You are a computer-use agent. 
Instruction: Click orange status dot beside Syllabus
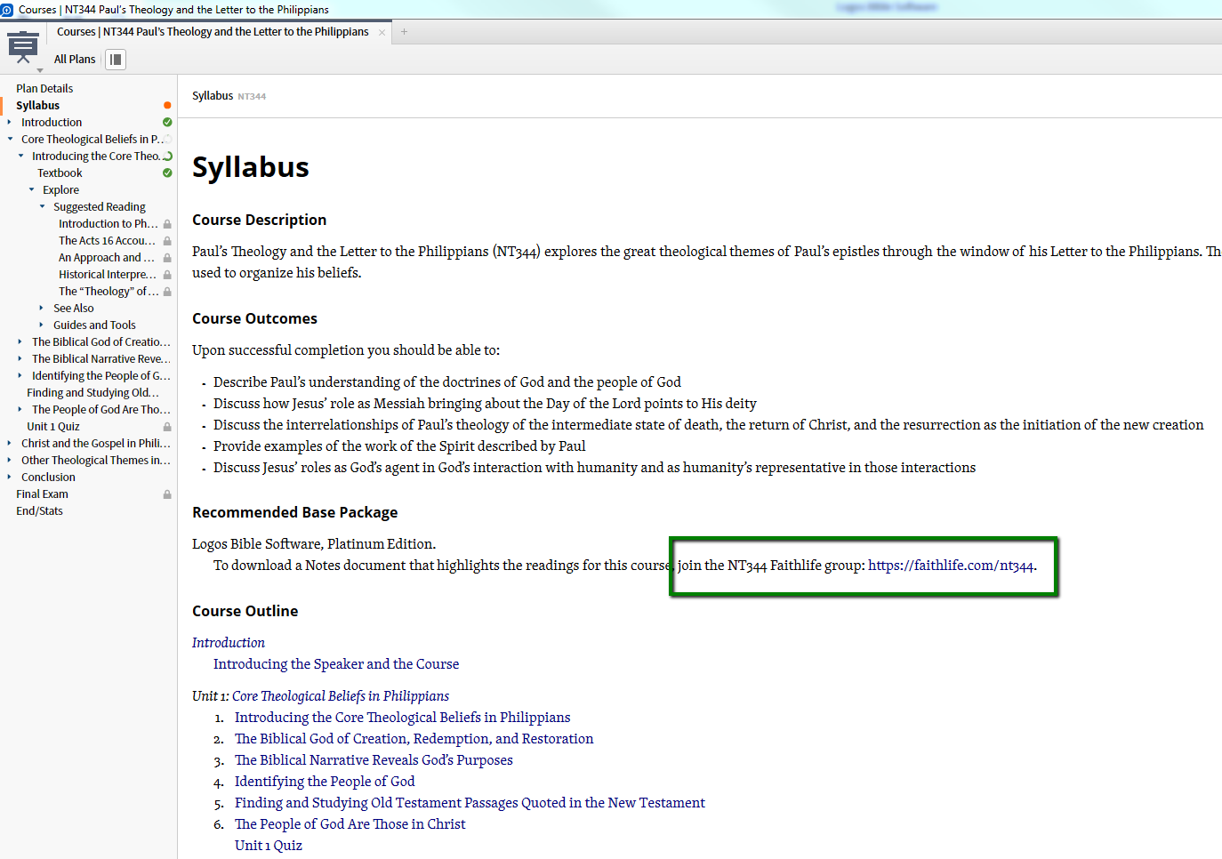tap(167, 105)
